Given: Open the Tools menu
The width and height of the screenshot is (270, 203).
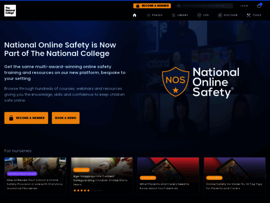Looking at the screenshot, I should click(x=254, y=15).
